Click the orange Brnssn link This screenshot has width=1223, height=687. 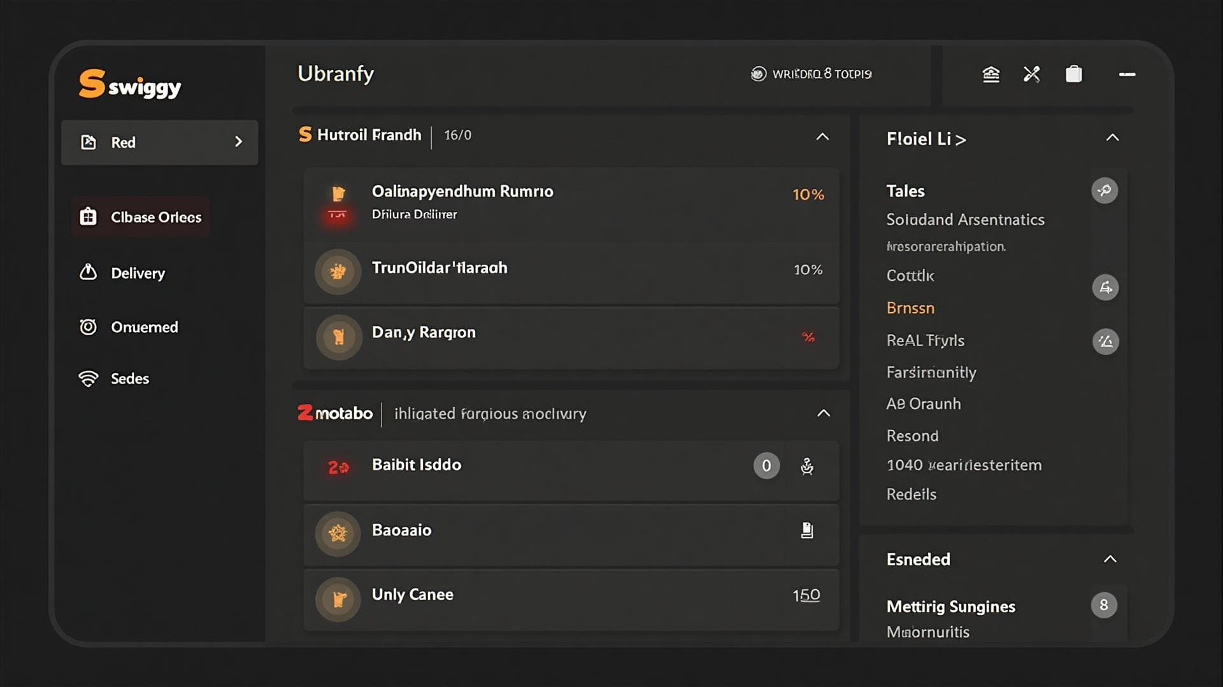point(910,308)
